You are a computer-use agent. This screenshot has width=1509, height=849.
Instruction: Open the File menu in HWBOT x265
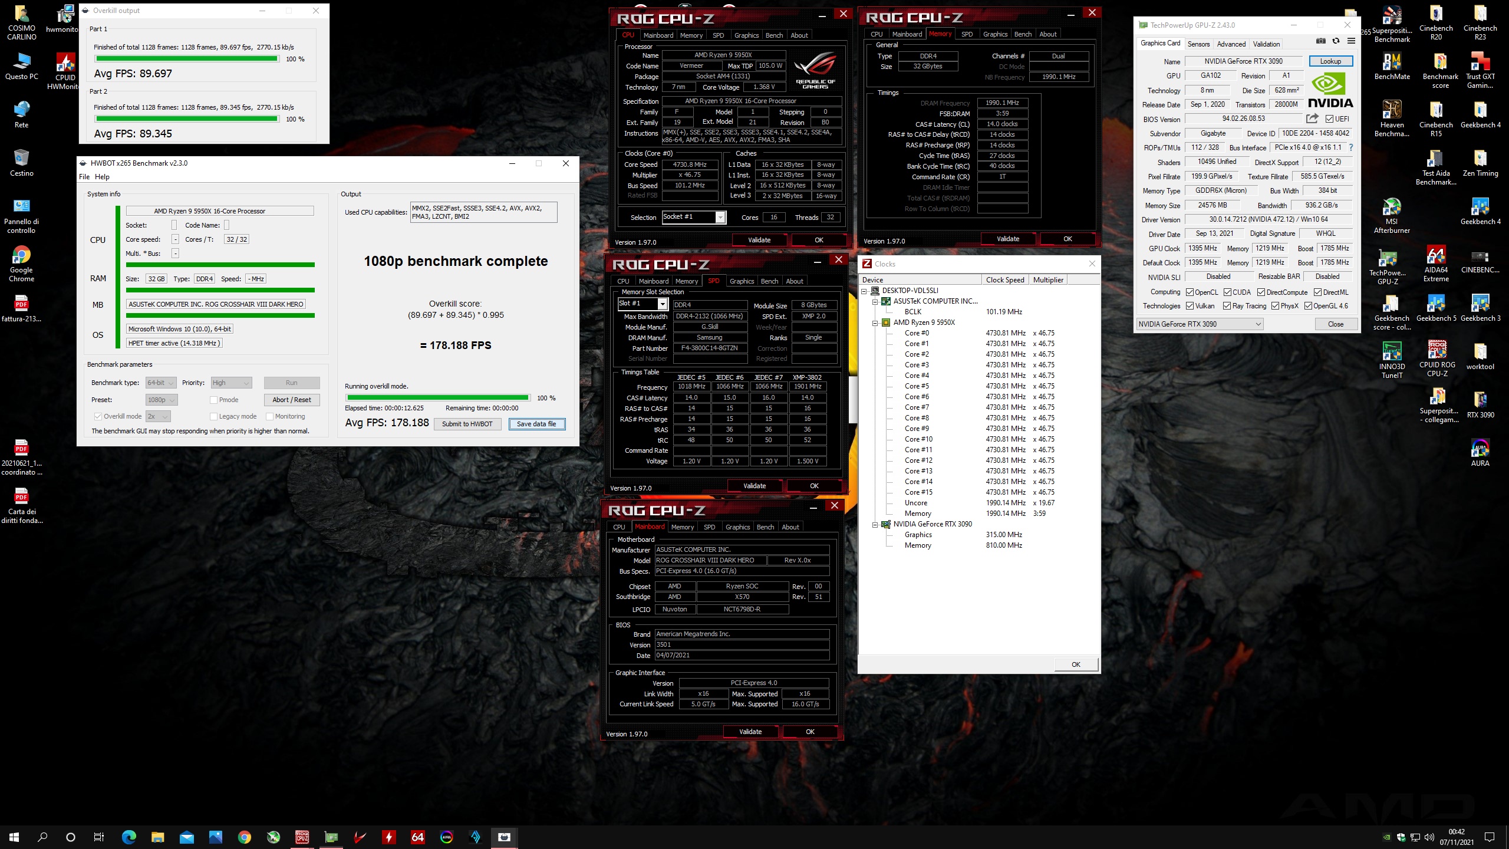[84, 177]
